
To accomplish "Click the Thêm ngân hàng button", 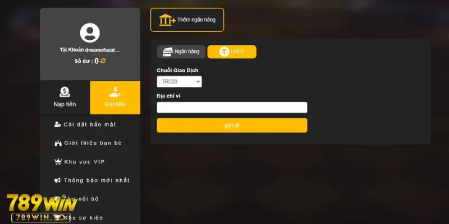I will [187, 20].
